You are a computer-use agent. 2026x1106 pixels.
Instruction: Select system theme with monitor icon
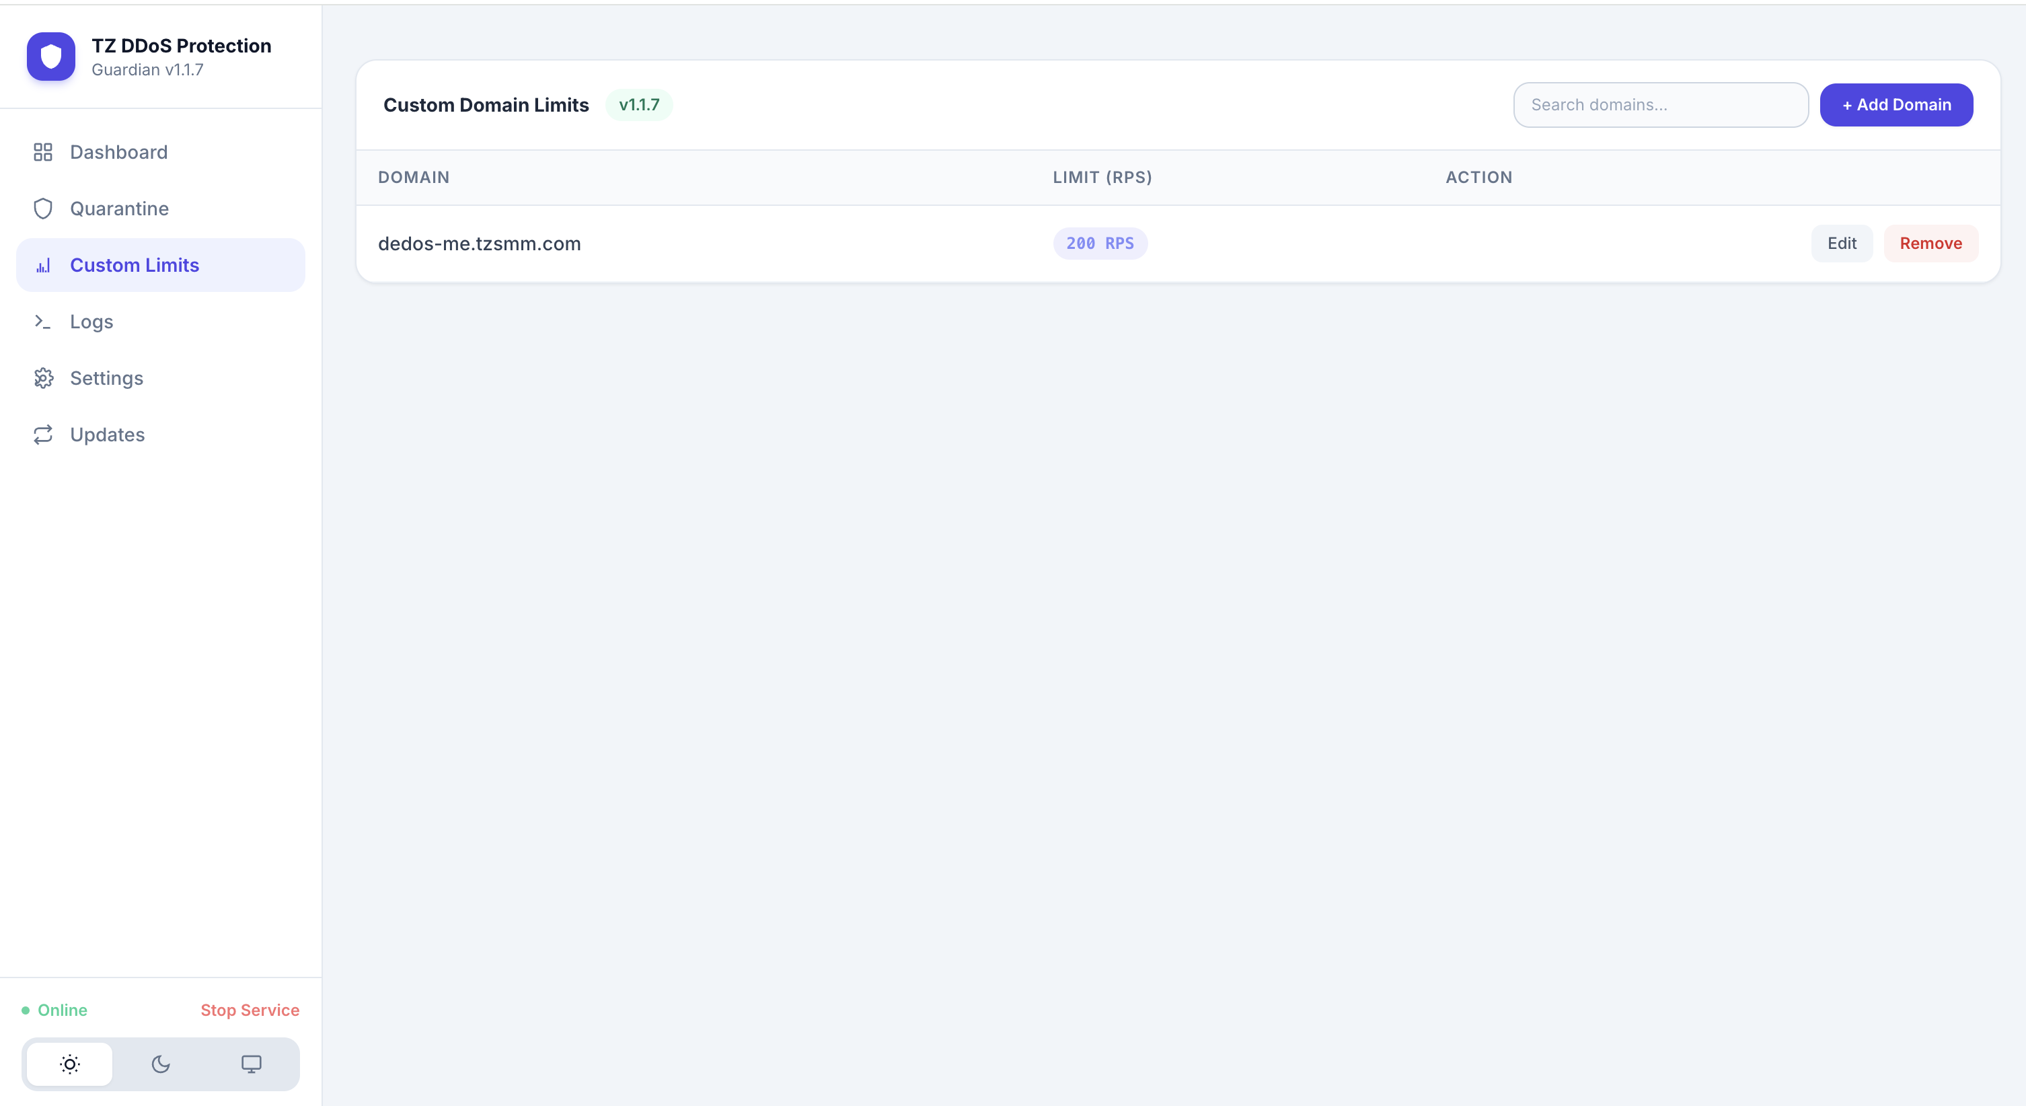(x=252, y=1064)
